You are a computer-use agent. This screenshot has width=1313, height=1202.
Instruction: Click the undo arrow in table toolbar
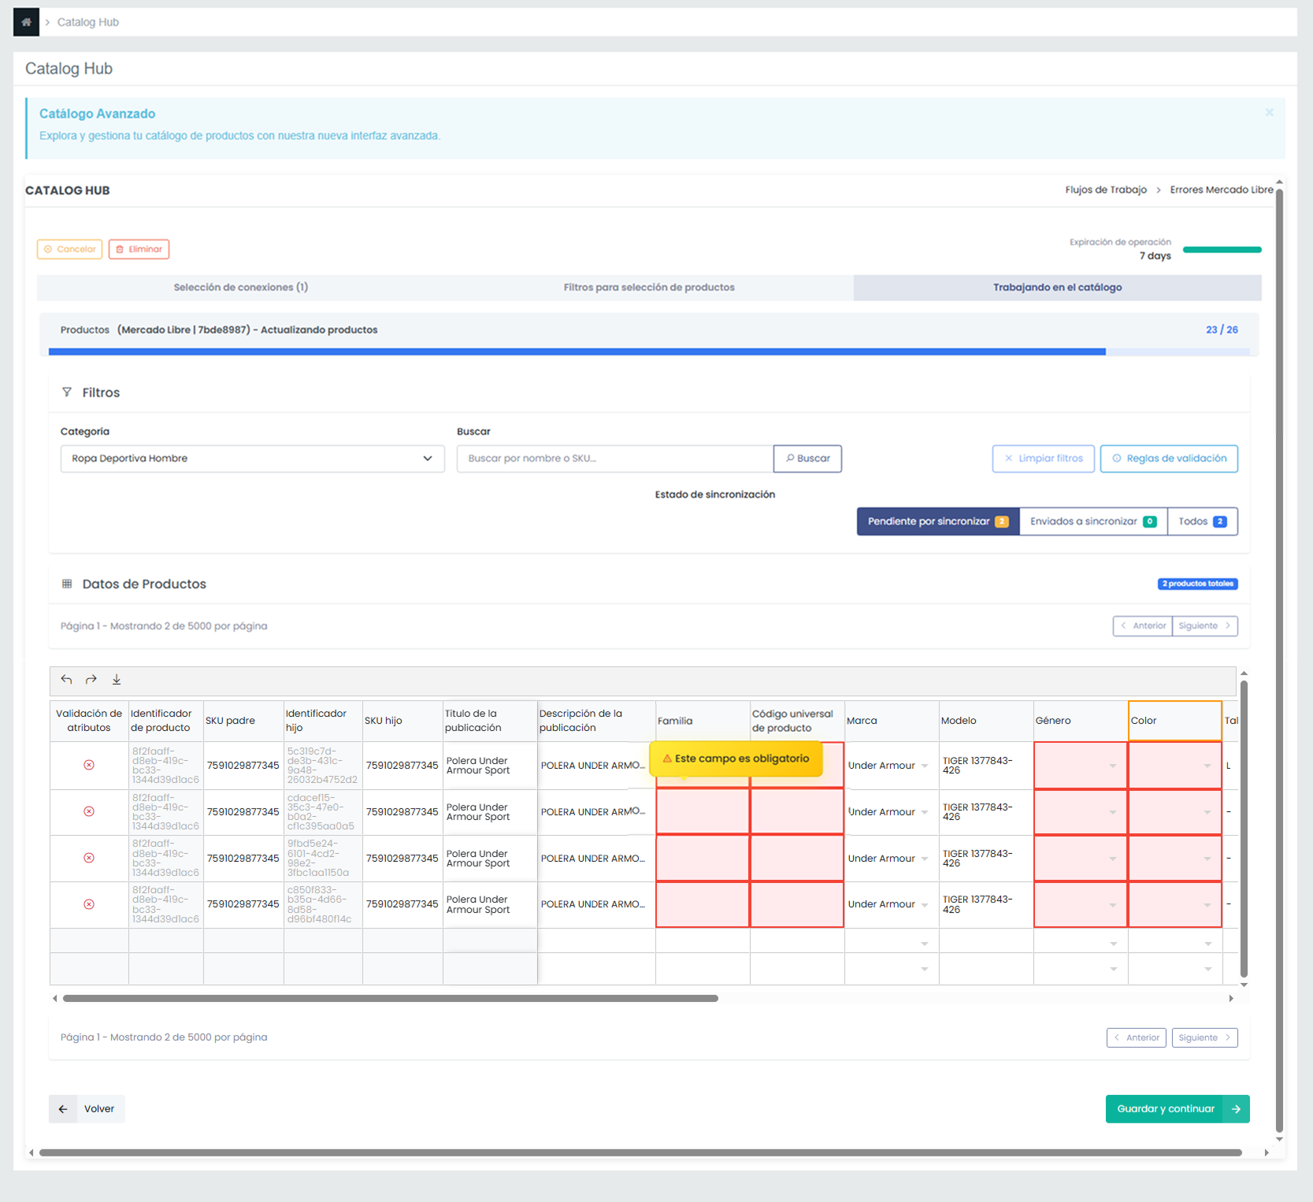(67, 680)
